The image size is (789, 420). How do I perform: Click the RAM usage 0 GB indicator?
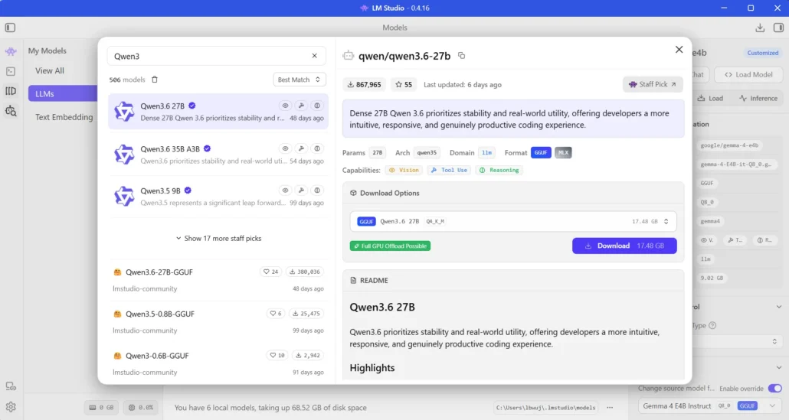click(101, 408)
